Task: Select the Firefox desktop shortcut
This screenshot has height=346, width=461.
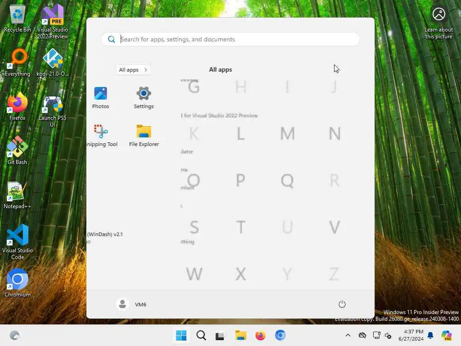Action: [x=18, y=107]
